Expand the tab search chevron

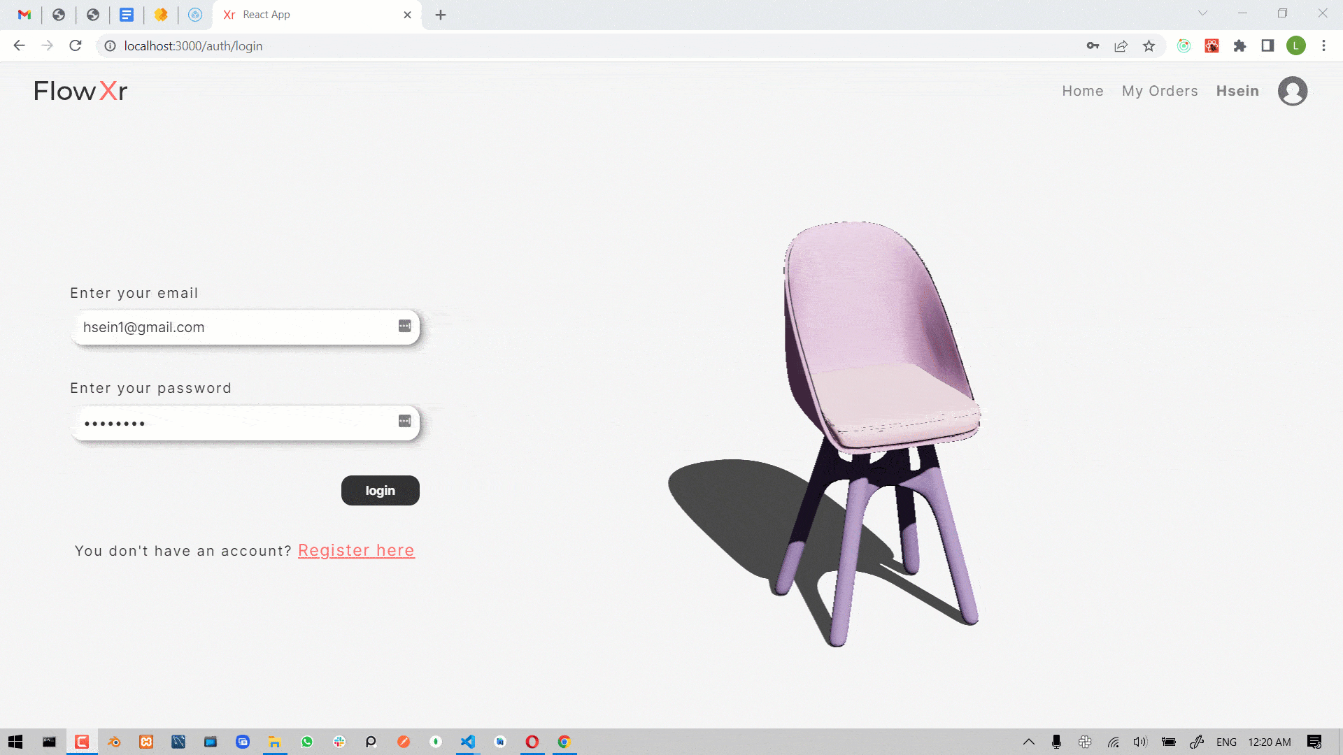[1202, 13]
